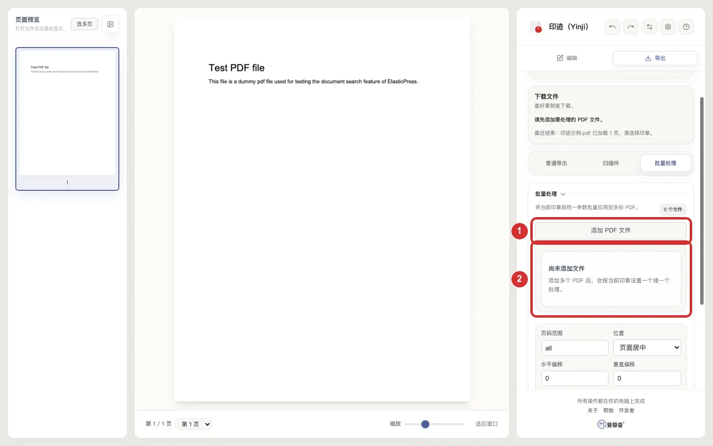Click the Yinji app logo icon
Viewport: 713px width, 446px height.
click(536, 27)
